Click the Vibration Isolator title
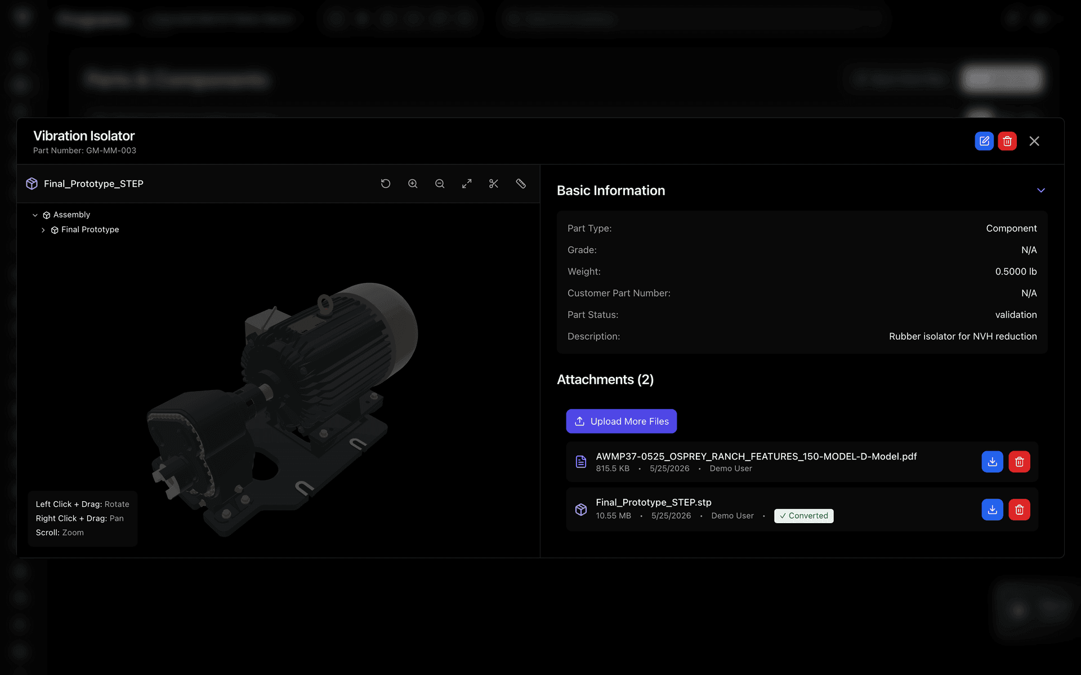Screen dimensions: 1081x675 pos(84,136)
